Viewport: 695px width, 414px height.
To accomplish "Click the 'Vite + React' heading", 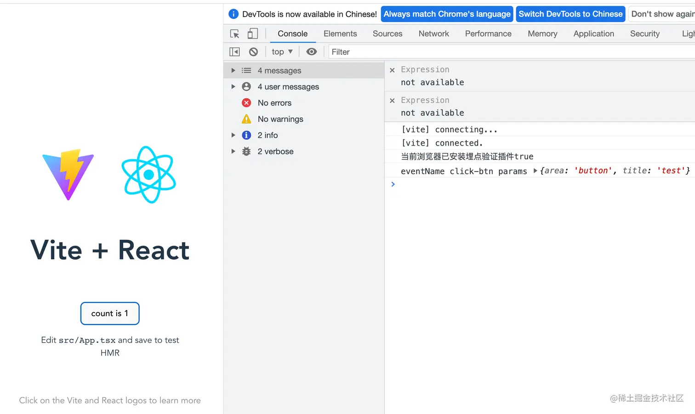I will click(x=110, y=250).
